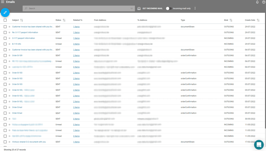Viewport: 266px width, 151px height.
Task: Open Re: O-117 pasport information email
Action: pyautogui.click(x=25, y=32)
